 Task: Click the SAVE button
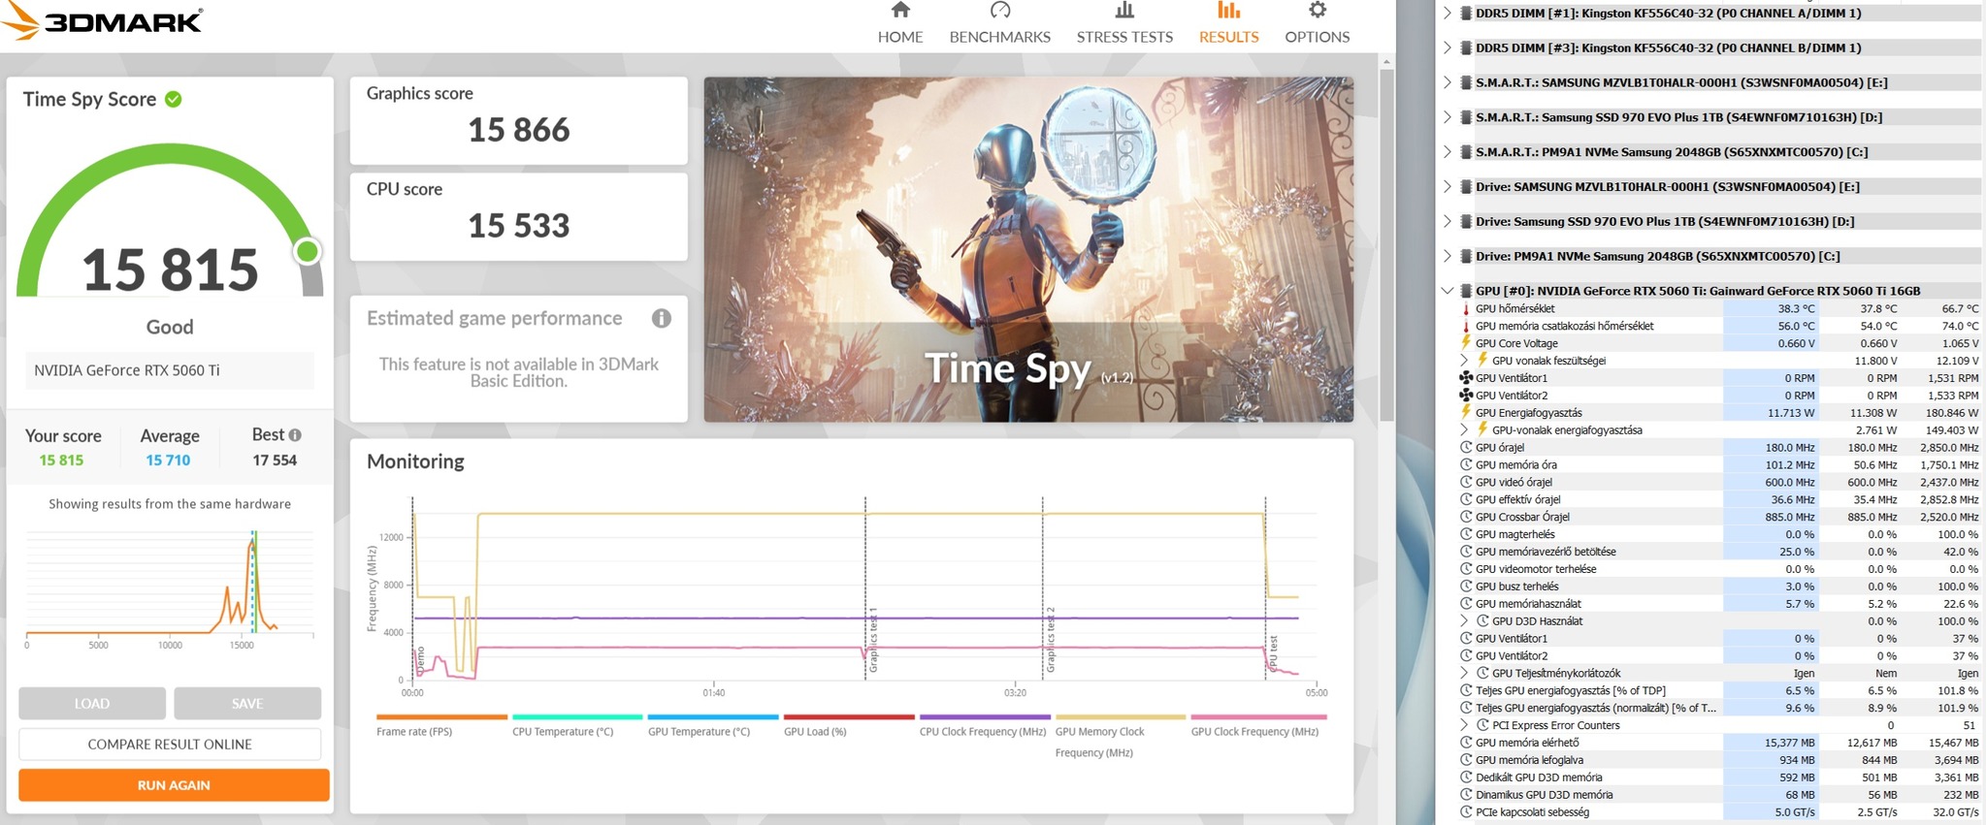247,703
